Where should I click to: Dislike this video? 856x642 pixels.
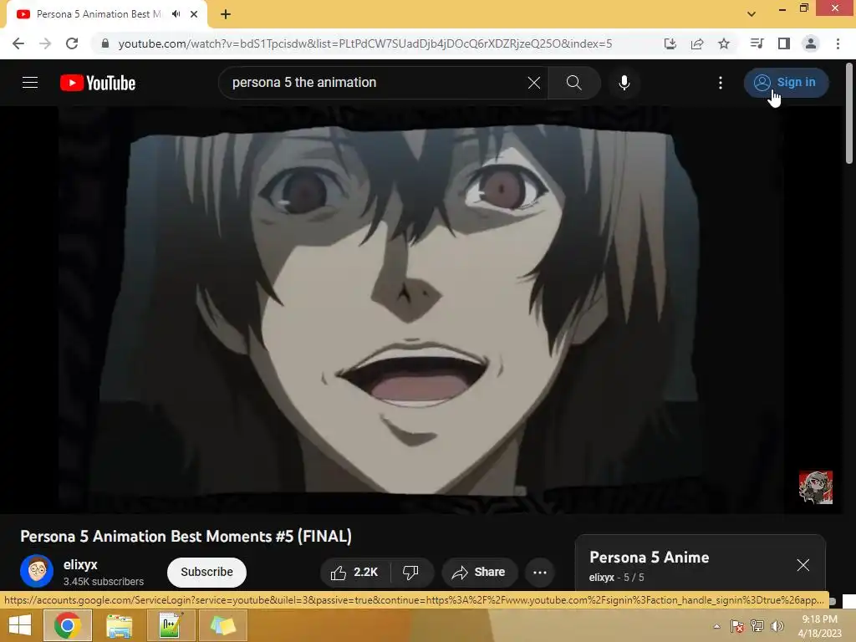(x=411, y=572)
